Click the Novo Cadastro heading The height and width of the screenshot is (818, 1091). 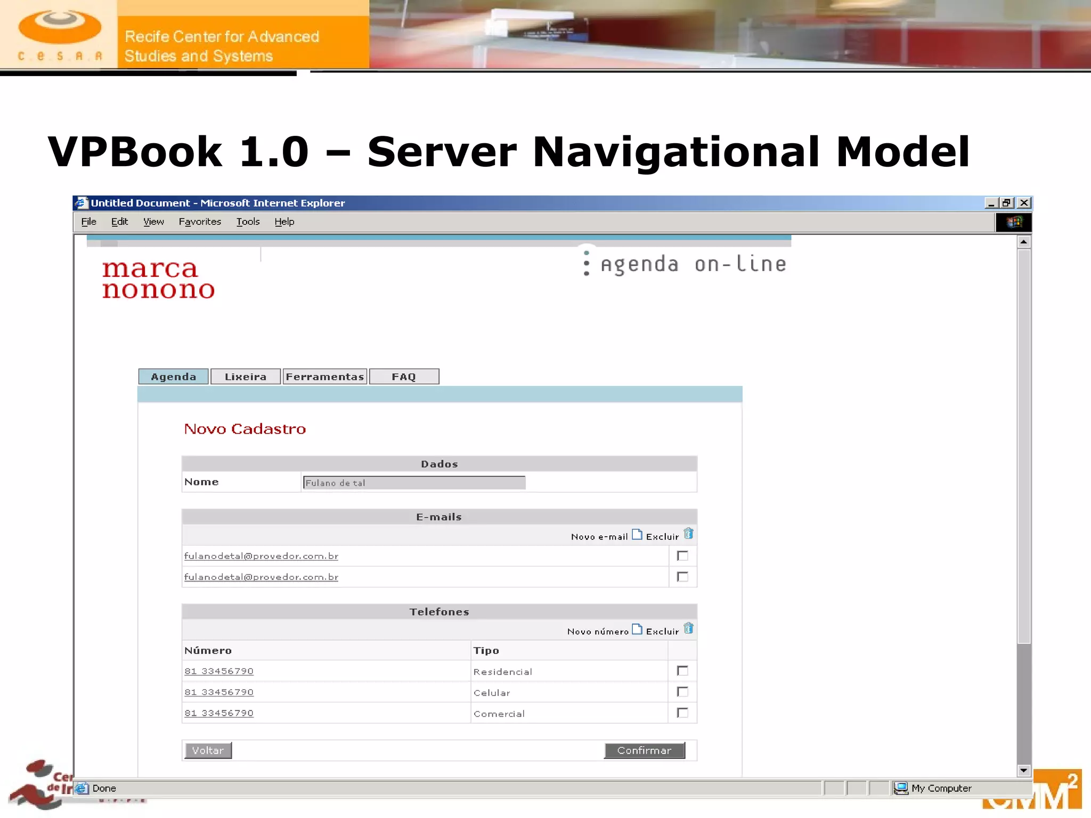click(x=245, y=429)
